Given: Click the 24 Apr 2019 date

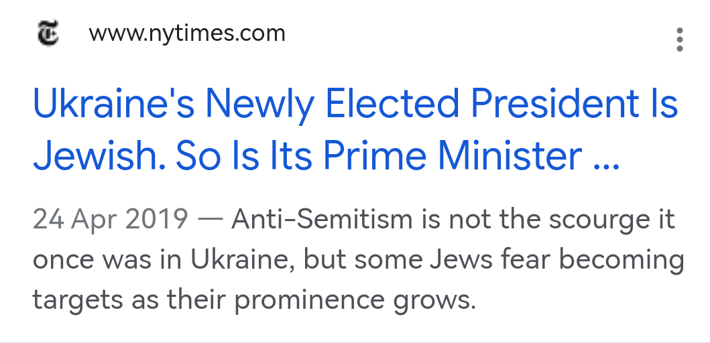Looking at the screenshot, I should click(x=111, y=219).
